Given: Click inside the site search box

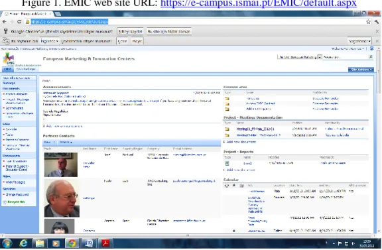Looking at the screenshot, I should pos(346,57).
